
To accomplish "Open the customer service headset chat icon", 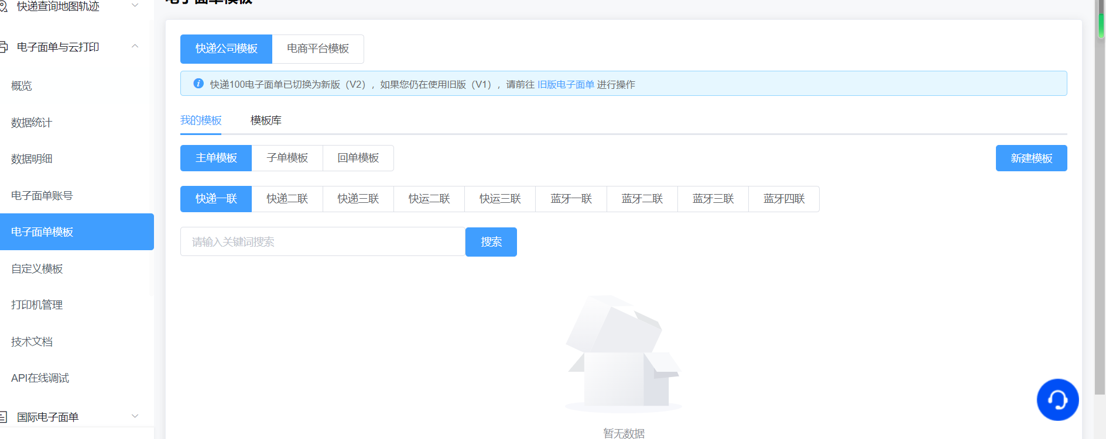I will (x=1057, y=400).
